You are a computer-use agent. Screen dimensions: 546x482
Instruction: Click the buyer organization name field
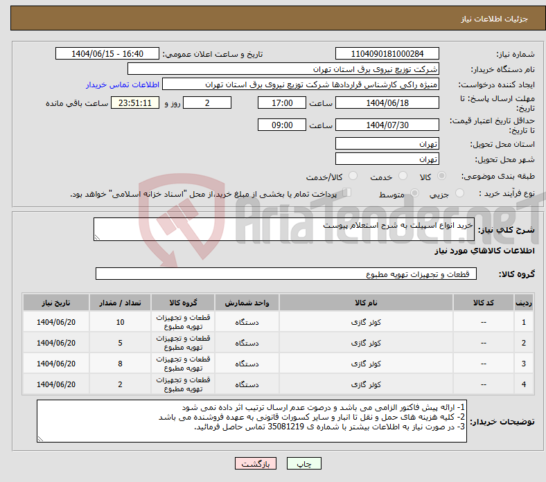pyautogui.click(x=283, y=69)
